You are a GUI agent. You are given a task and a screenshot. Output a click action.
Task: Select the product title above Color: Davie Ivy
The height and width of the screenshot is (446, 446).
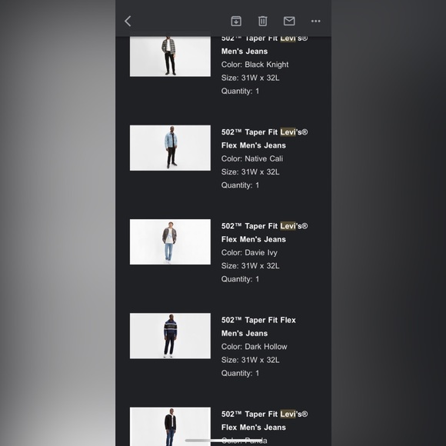(x=265, y=233)
